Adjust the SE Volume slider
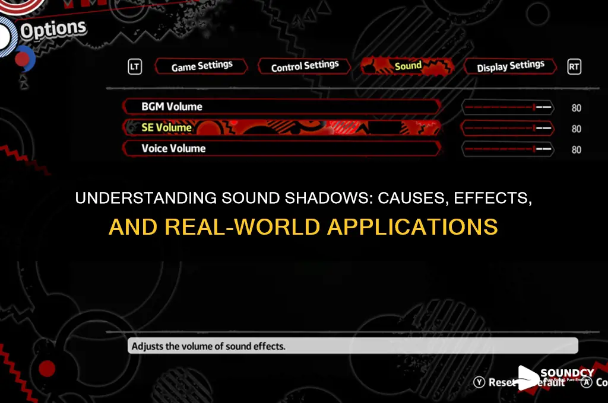This screenshot has height=403, width=608. pos(508,128)
